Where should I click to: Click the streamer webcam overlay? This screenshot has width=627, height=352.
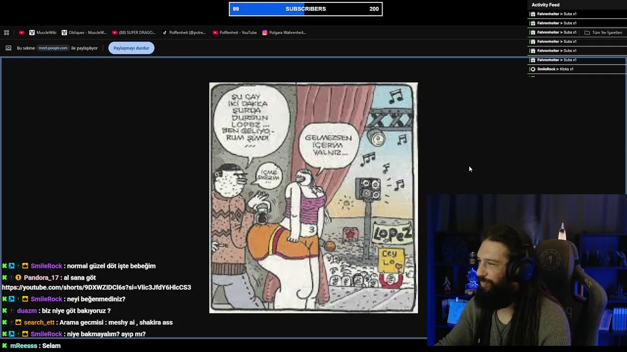[x=527, y=270]
